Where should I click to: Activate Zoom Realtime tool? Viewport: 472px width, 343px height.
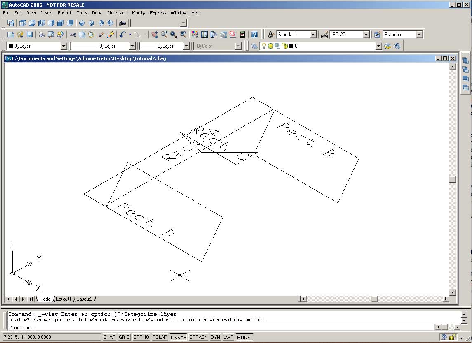(164, 35)
